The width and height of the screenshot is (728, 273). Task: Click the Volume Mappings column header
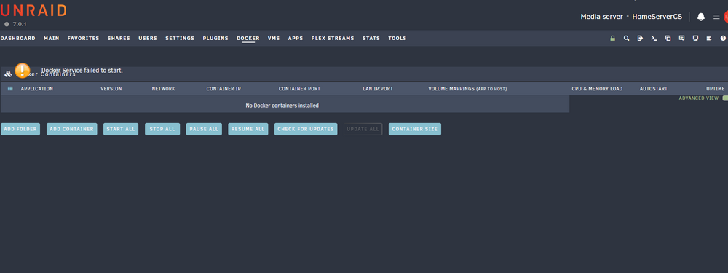click(467, 89)
